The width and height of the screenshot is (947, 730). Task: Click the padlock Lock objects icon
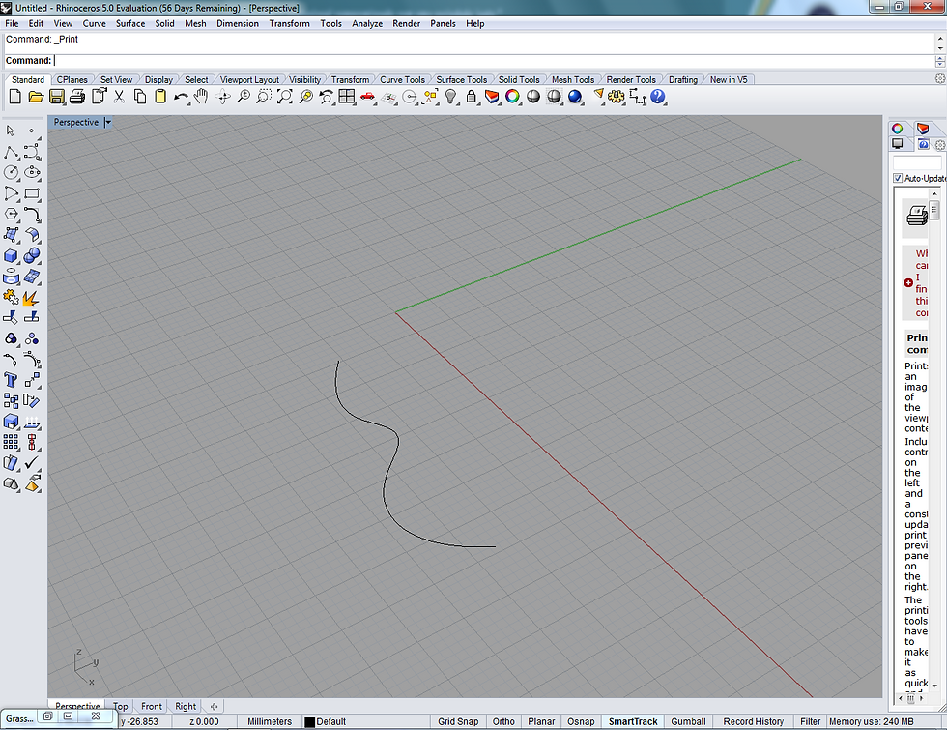(x=472, y=97)
